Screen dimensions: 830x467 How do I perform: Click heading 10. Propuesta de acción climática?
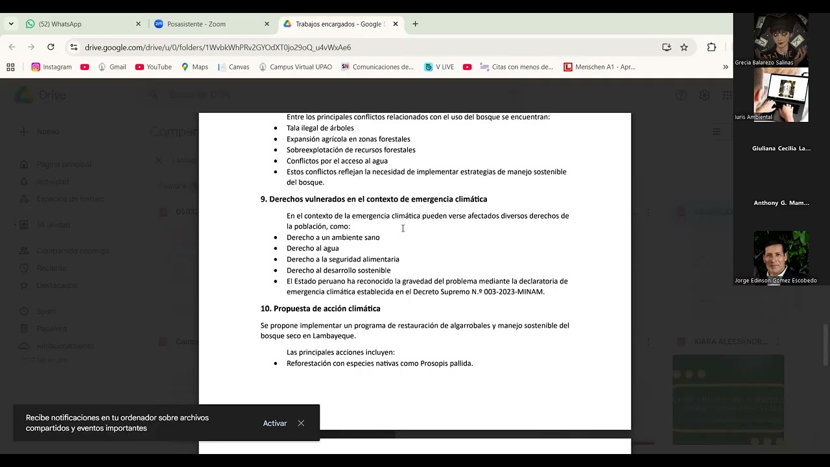coord(320,309)
